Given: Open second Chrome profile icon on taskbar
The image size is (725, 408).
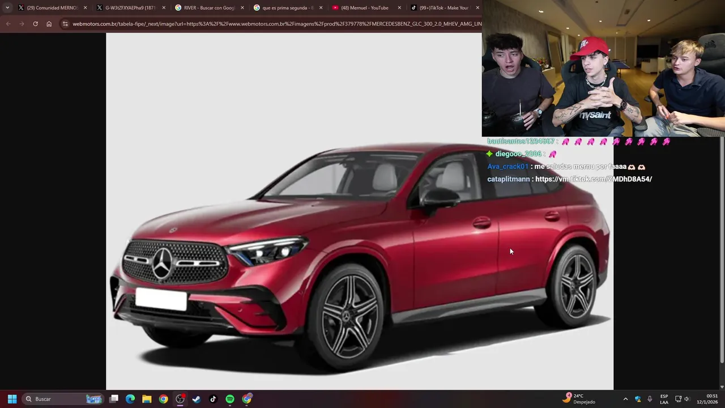Looking at the screenshot, I should pyautogui.click(x=247, y=399).
